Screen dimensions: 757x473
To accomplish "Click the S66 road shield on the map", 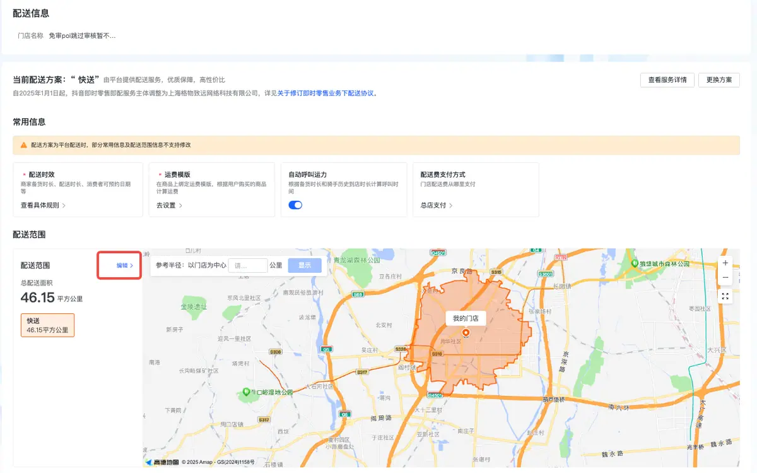I will coord(358,294).
